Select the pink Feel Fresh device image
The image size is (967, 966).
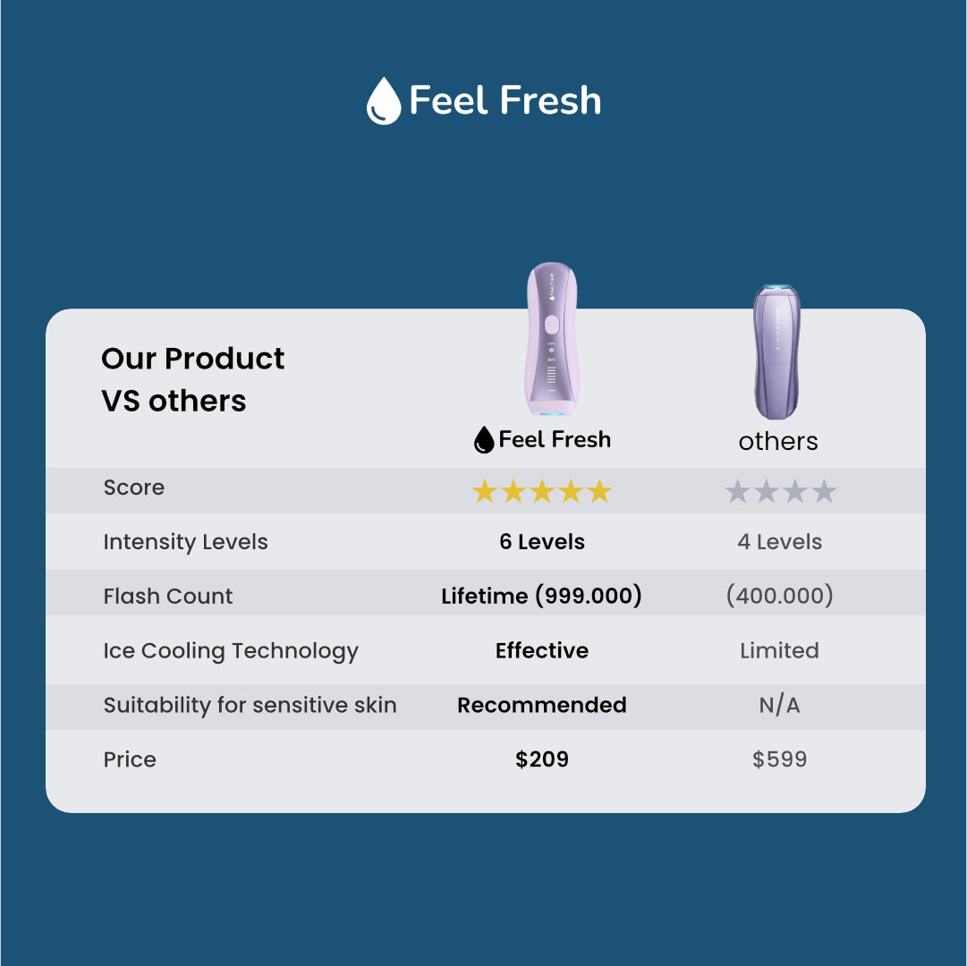[550, 340]
